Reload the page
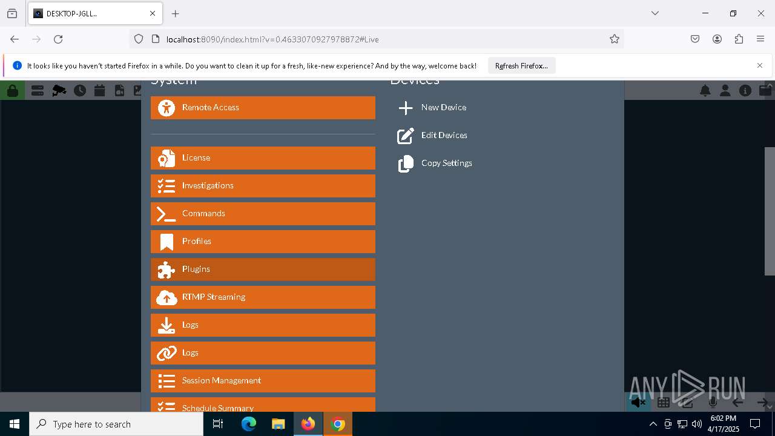Viewport: 775px width, 436px height. click(x=58, y=39)
